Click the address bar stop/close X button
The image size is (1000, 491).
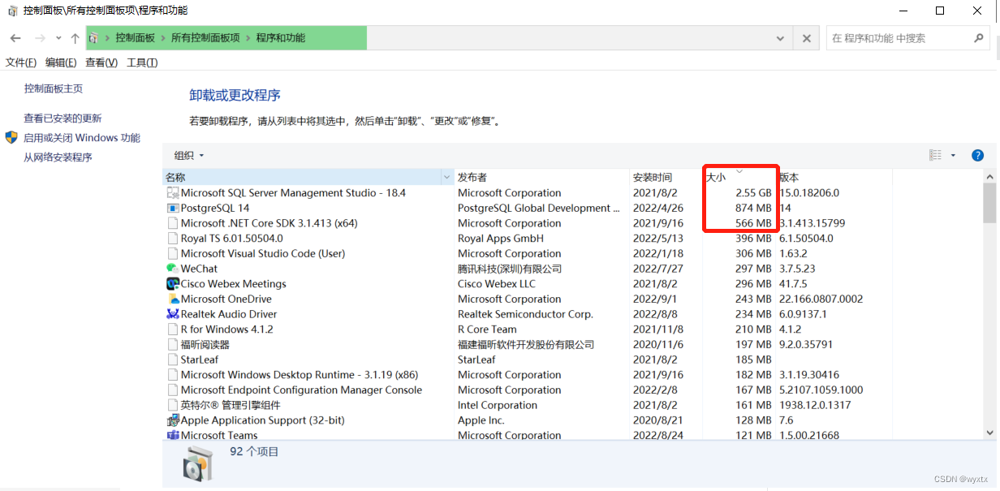pyautogui.click(x=806, y=38)
